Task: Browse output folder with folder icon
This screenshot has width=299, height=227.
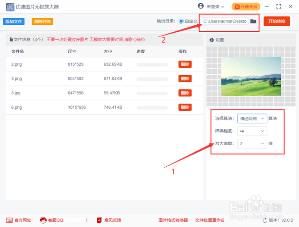Action: (x=253, y=21)
